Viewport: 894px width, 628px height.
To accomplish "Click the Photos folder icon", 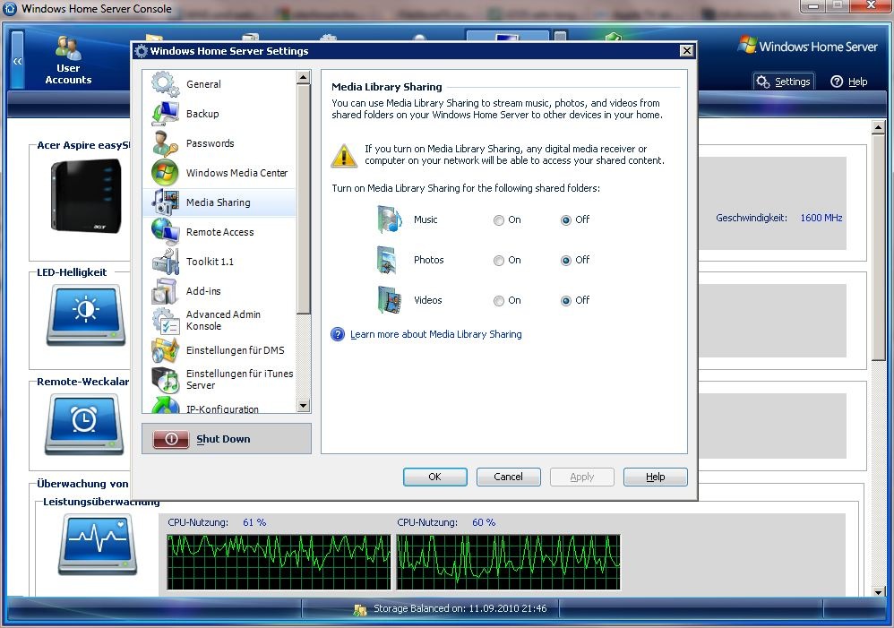I will click(x=387, y=260).
